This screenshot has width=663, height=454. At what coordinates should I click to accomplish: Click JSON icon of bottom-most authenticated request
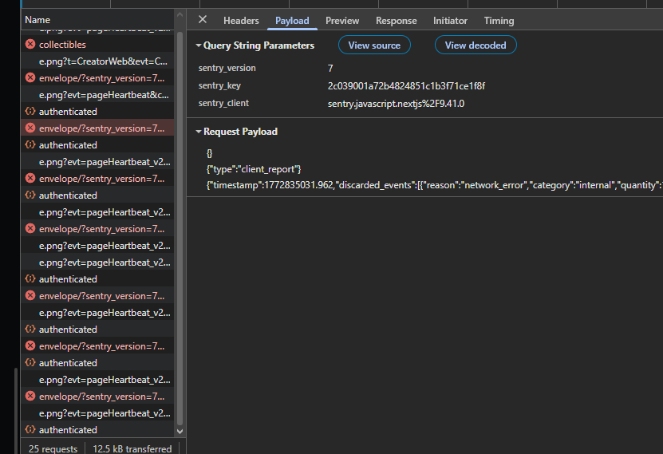30,430
